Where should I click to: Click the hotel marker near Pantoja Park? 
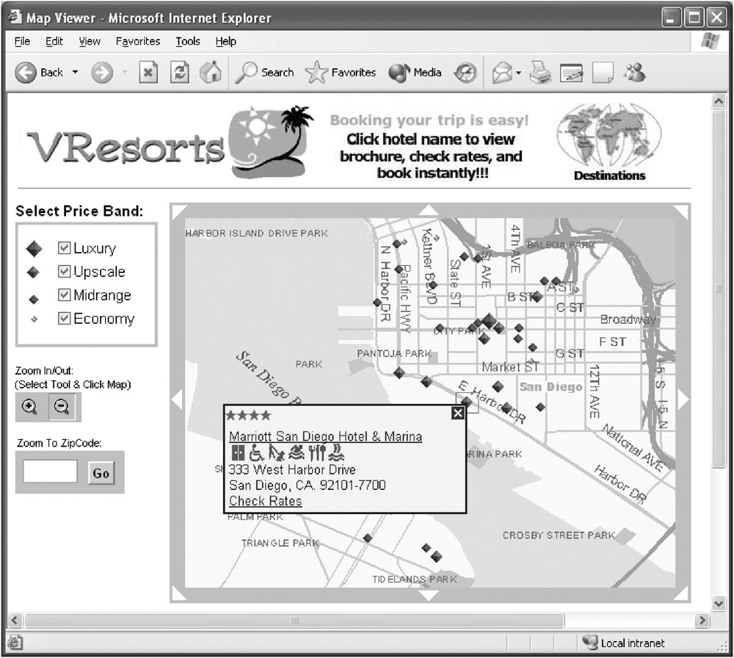tap(399, 373)
